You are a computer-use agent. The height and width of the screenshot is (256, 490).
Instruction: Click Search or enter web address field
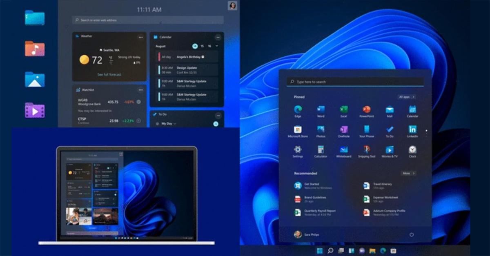[x=148, y=20]
